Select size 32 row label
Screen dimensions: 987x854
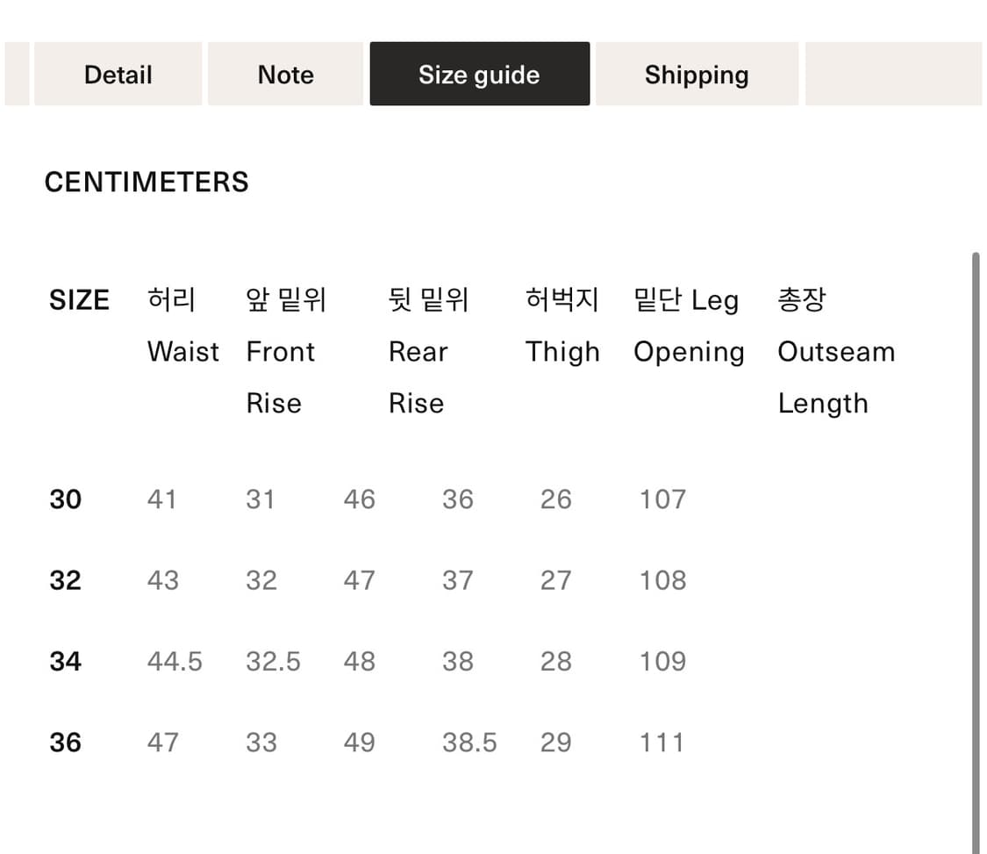[66, 579]
